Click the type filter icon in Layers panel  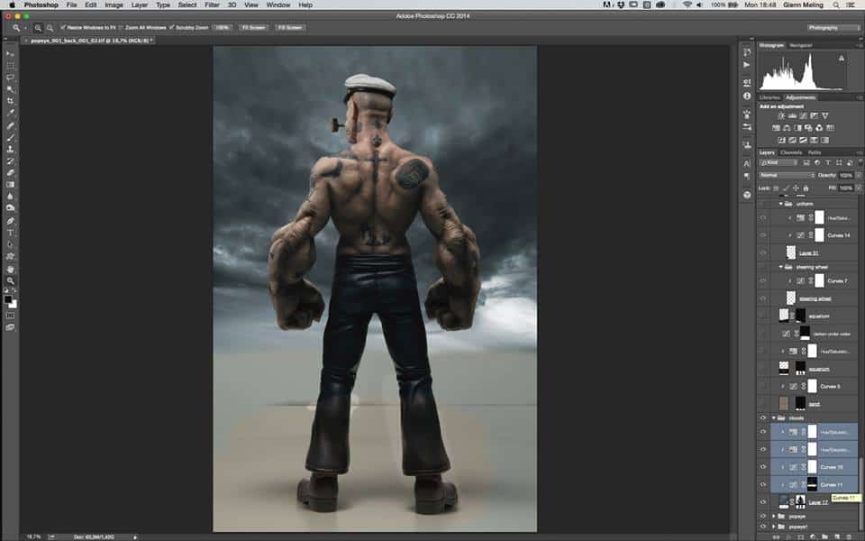coord(827,163)
